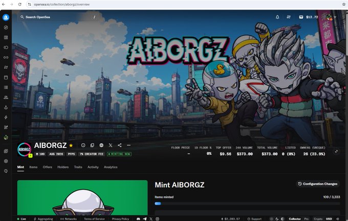Copy the collection contract address icon
This screenshot has height=221, width=348.
92,145
